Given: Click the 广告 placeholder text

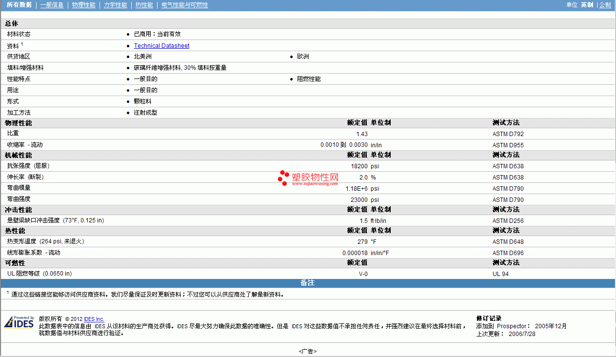Looking at the screenshot, I should [x=308, y=351].
